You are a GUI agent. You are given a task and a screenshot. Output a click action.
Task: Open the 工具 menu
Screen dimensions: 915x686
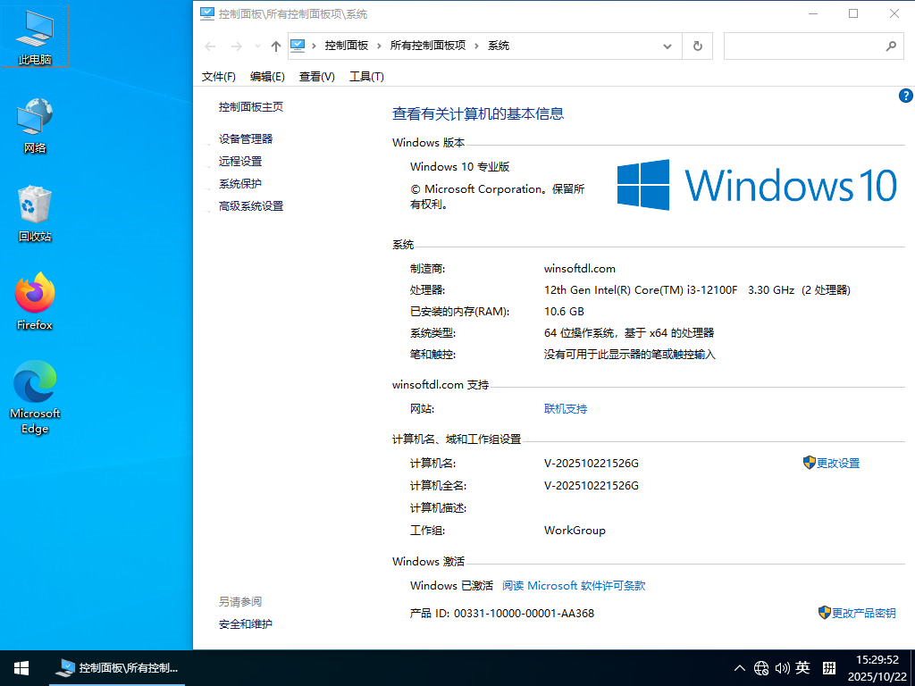tap(365, 76)
